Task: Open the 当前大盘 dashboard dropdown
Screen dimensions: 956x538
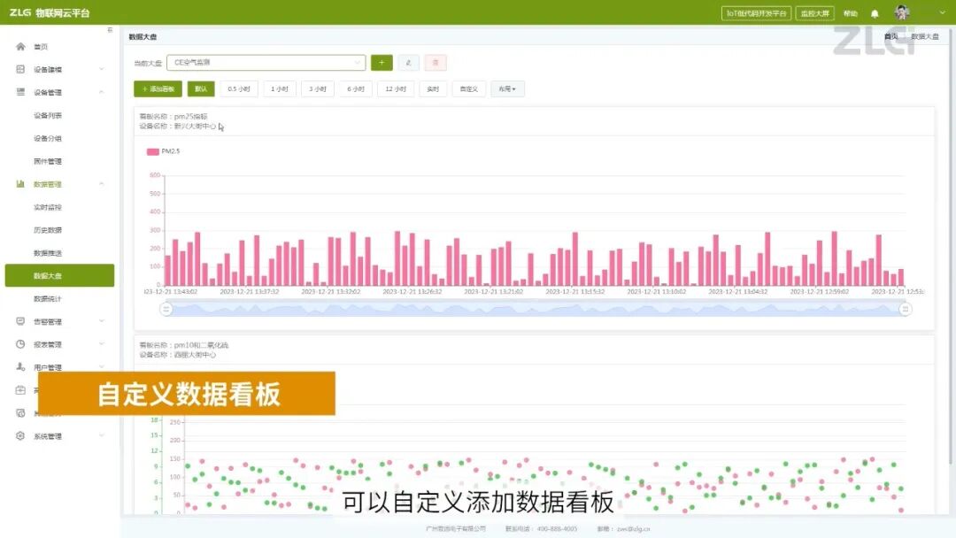Action: 266,62
